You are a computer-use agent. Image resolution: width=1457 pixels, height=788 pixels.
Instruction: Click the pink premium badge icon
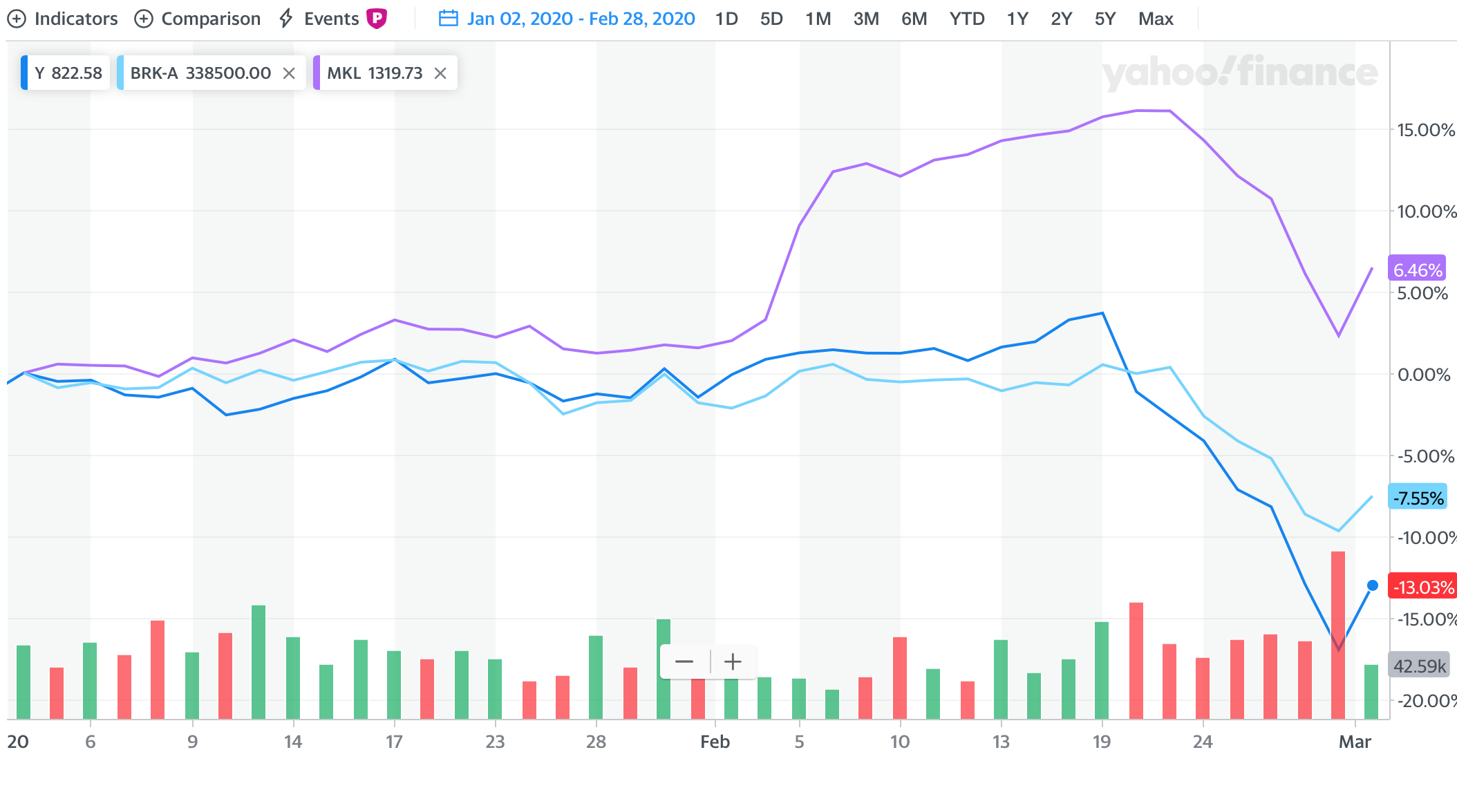click(x=377, y=18)
